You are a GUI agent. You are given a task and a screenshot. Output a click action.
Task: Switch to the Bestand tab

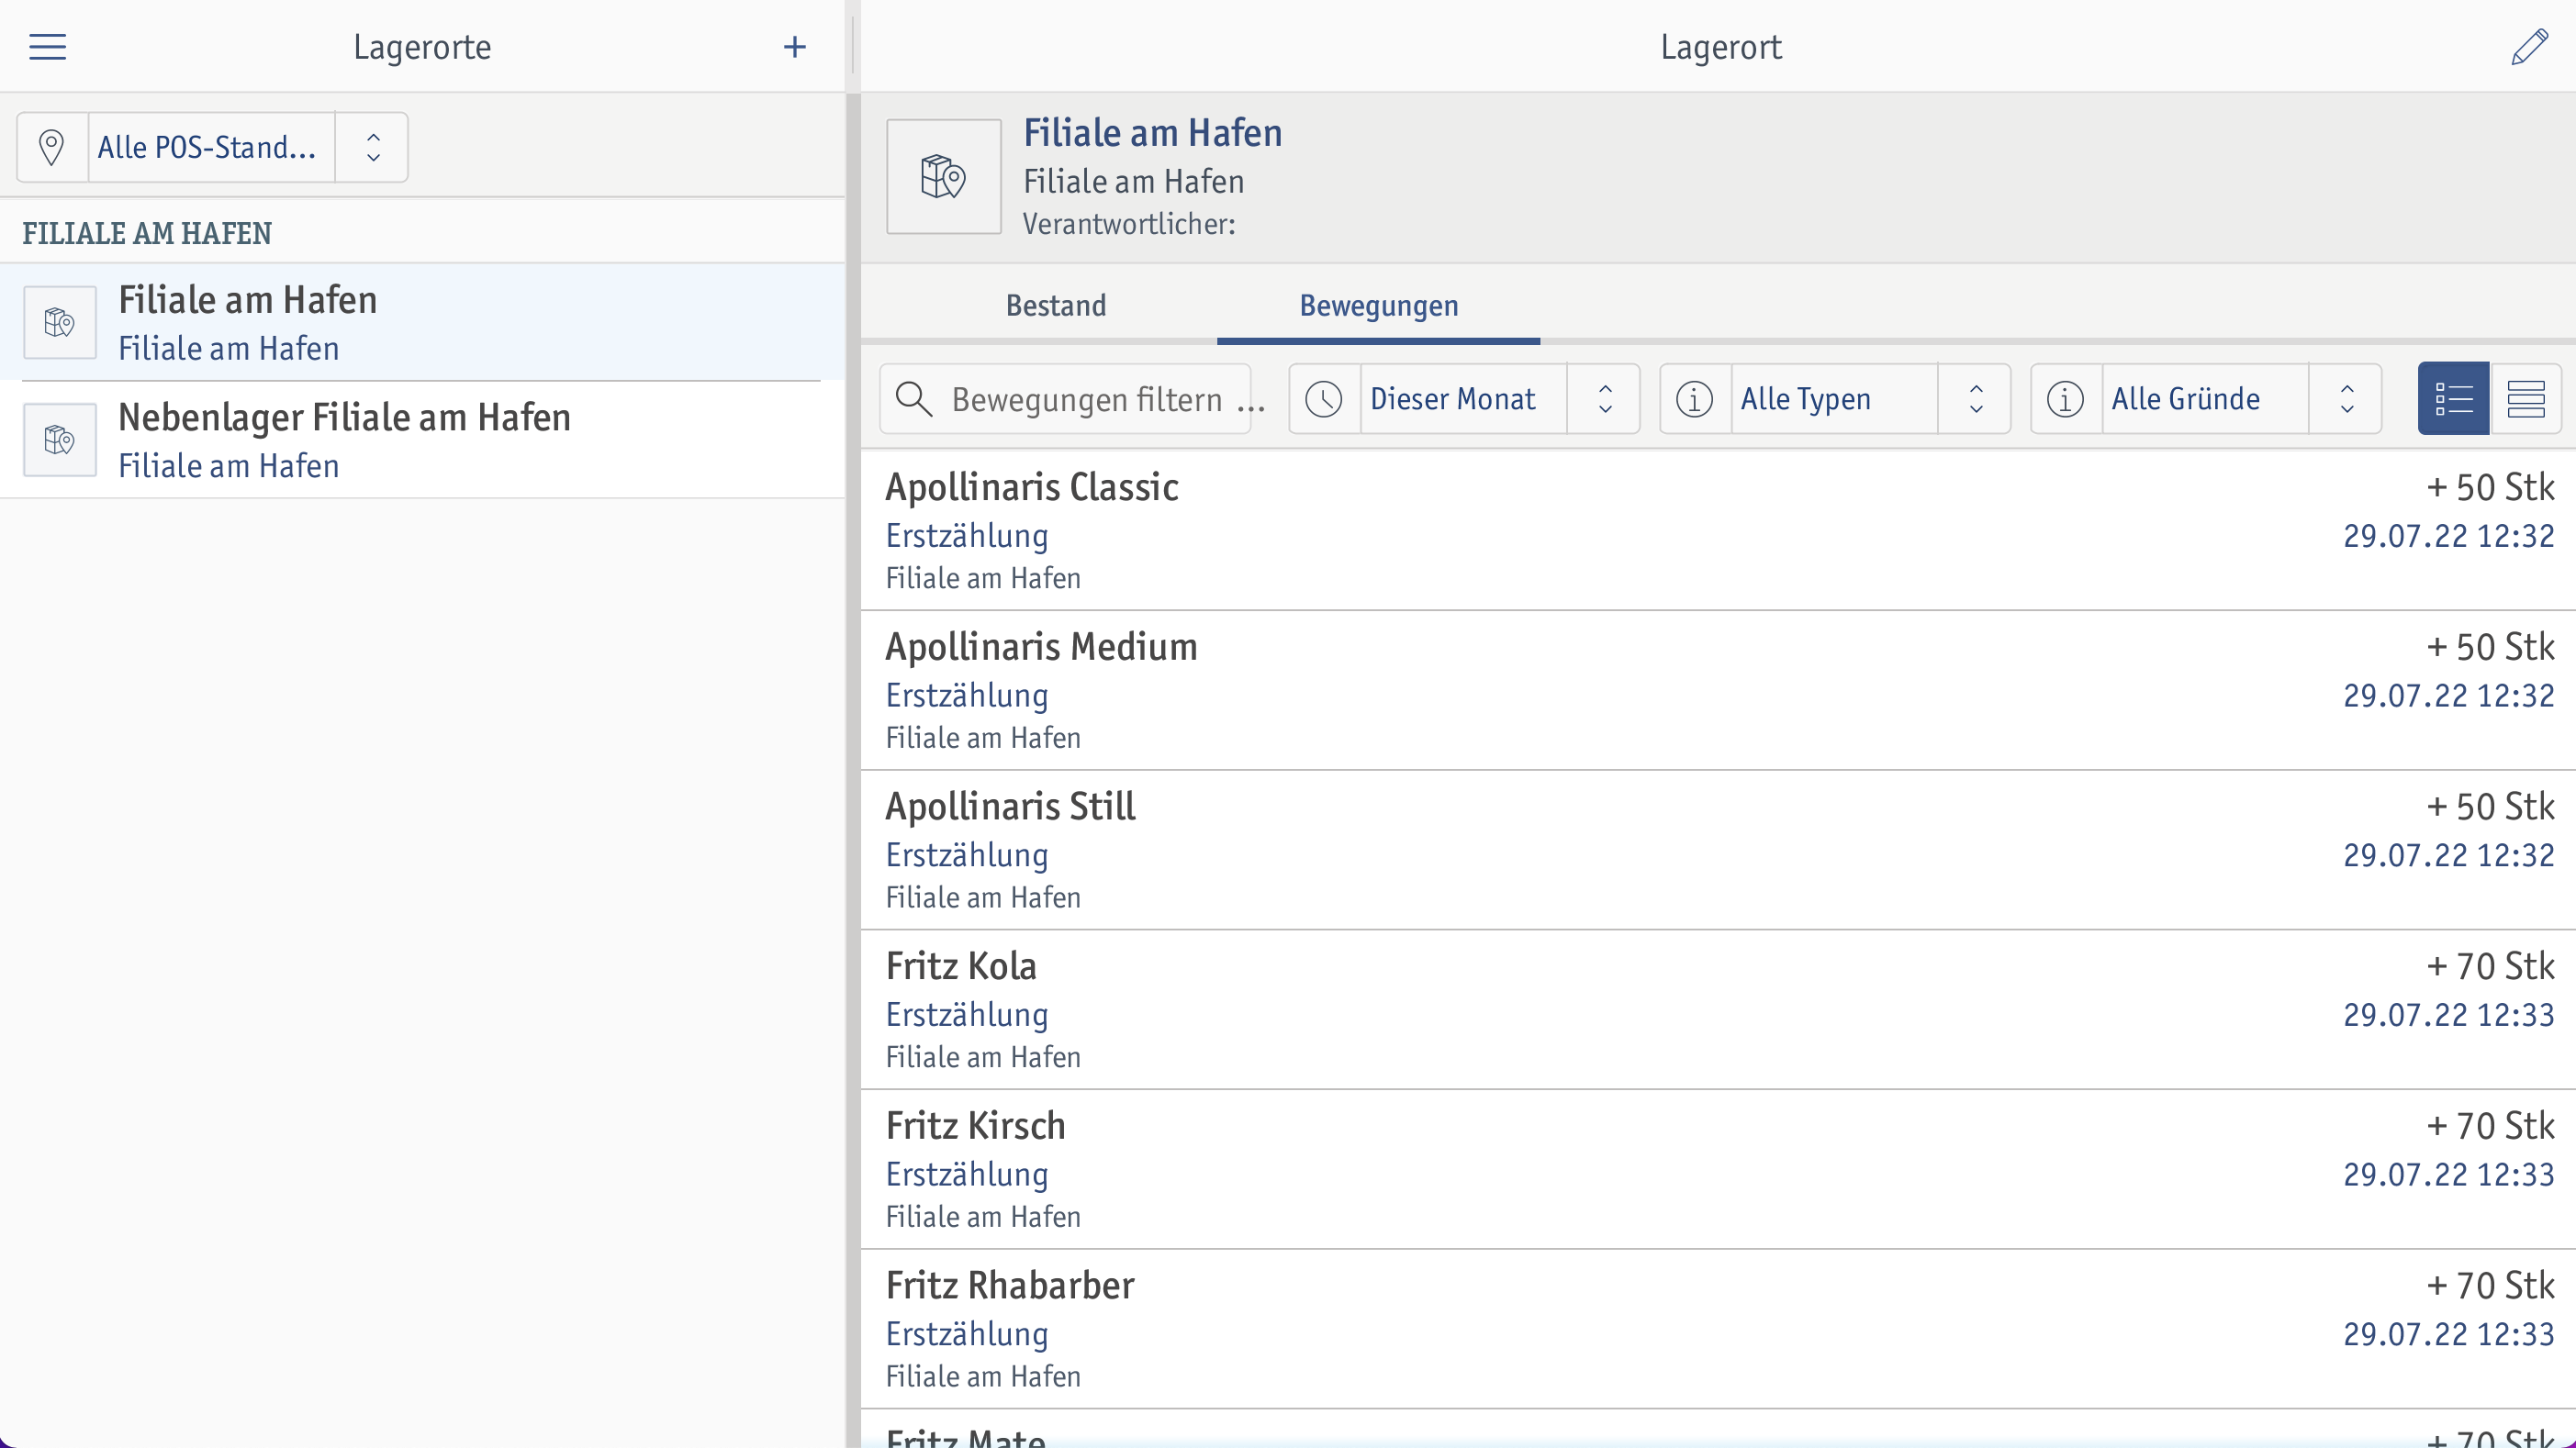click(x=1056, y=306)
